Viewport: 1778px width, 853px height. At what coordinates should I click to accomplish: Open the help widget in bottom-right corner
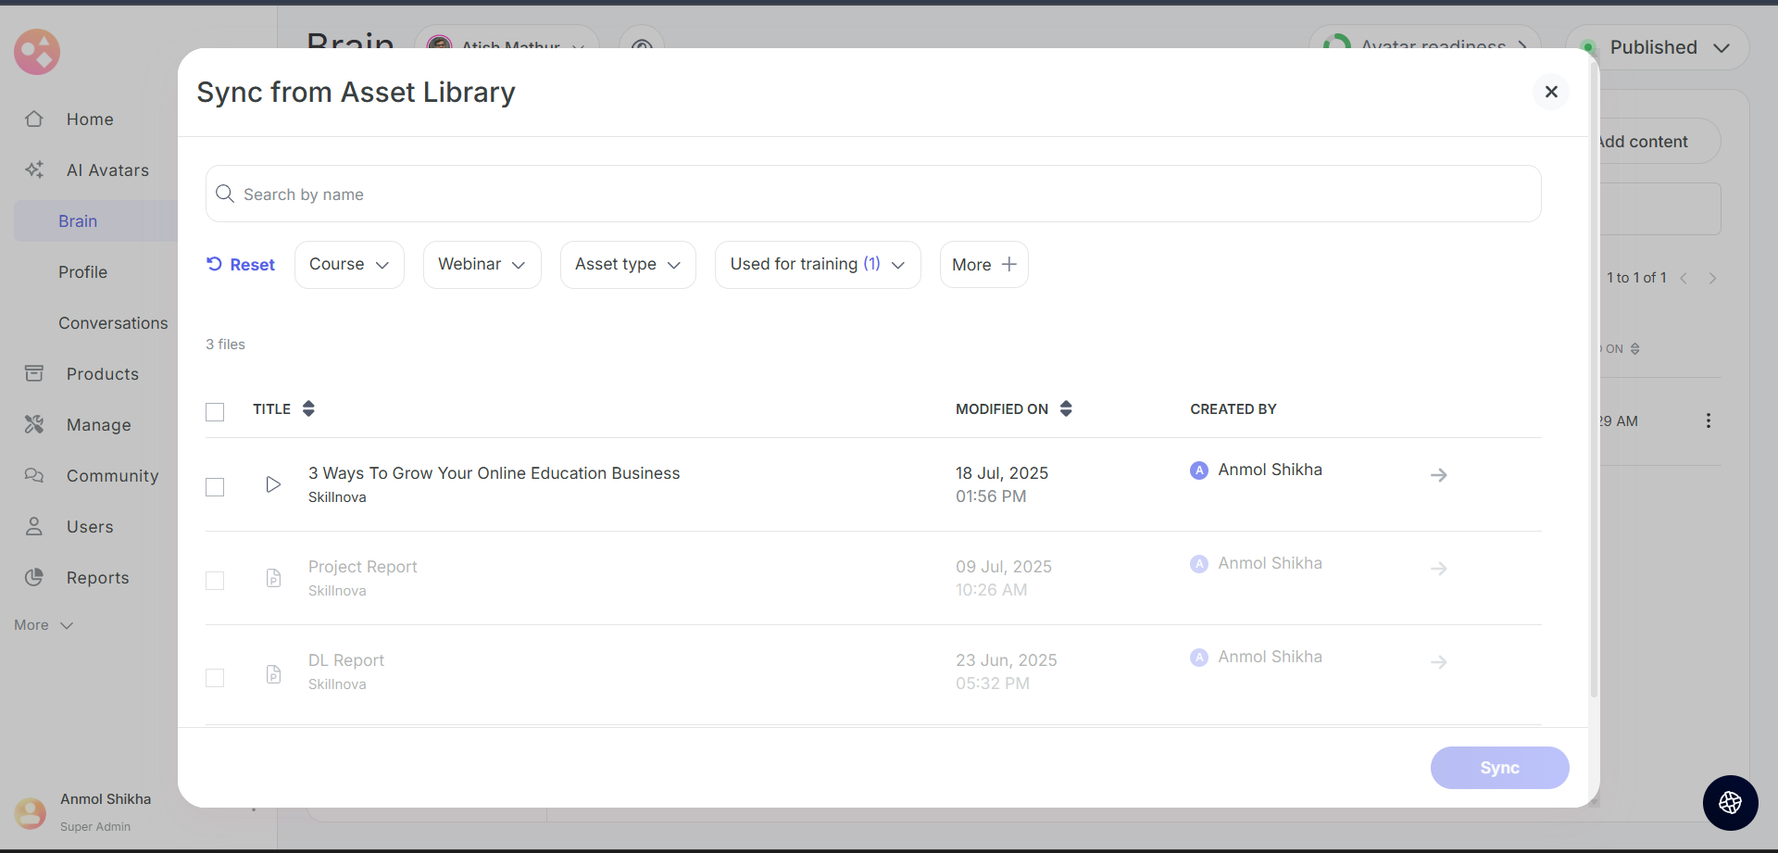pos(1730,803)
